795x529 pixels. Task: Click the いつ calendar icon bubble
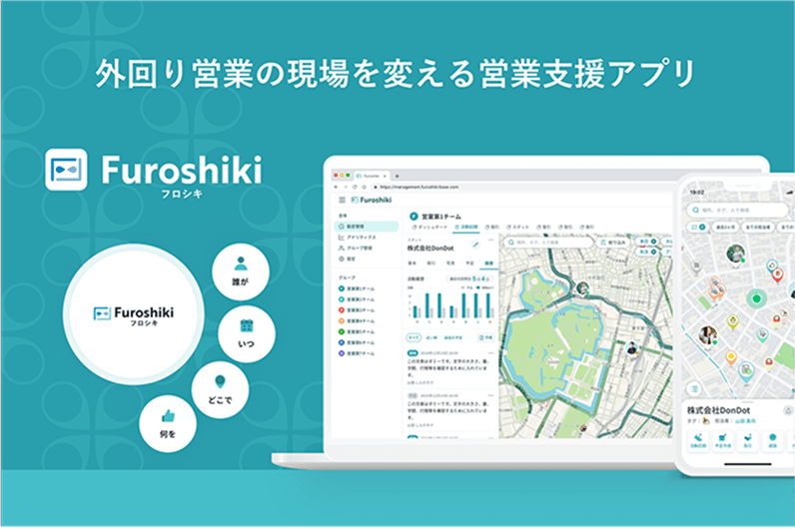pyautogui.click(x=246, y=332)
